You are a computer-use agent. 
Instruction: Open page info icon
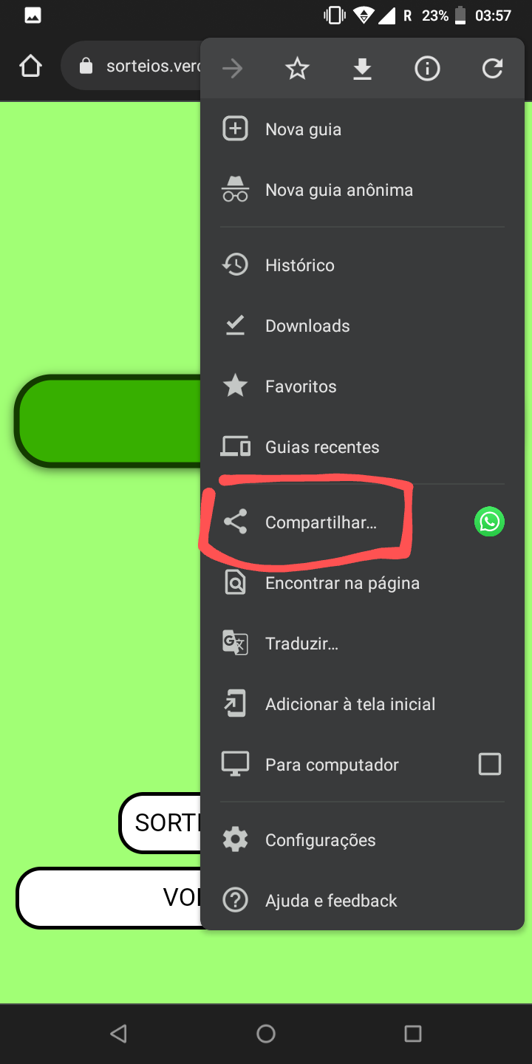[x=427, y=69]
